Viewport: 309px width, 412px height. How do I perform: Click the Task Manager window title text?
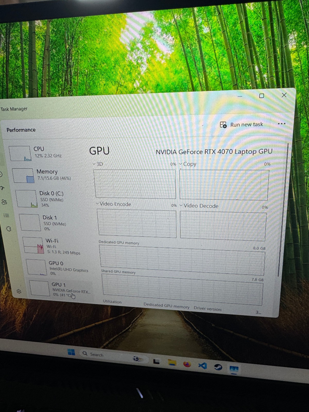click(x=14, y=109)
